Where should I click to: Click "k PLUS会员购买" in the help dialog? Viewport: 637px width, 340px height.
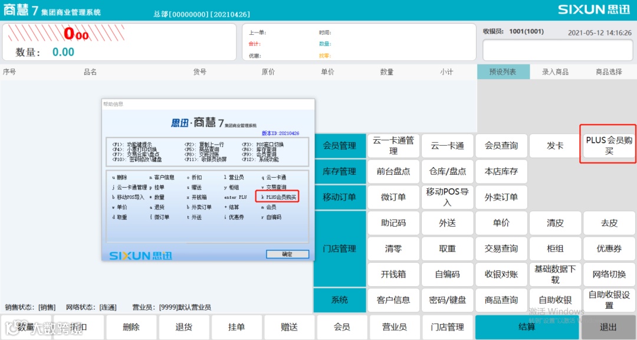(278, 197)
